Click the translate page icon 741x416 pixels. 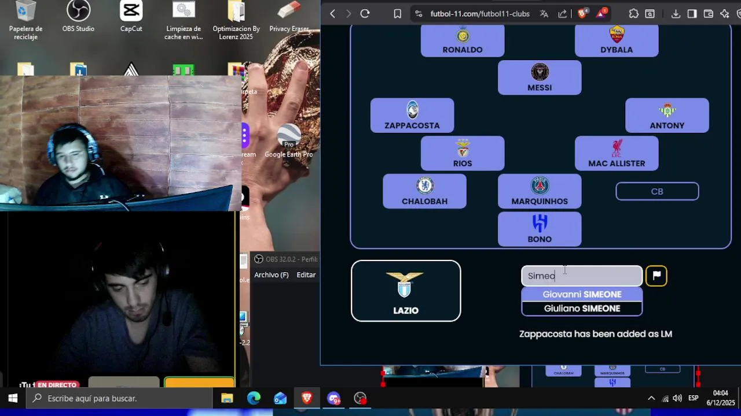click(x=544, y=14)
